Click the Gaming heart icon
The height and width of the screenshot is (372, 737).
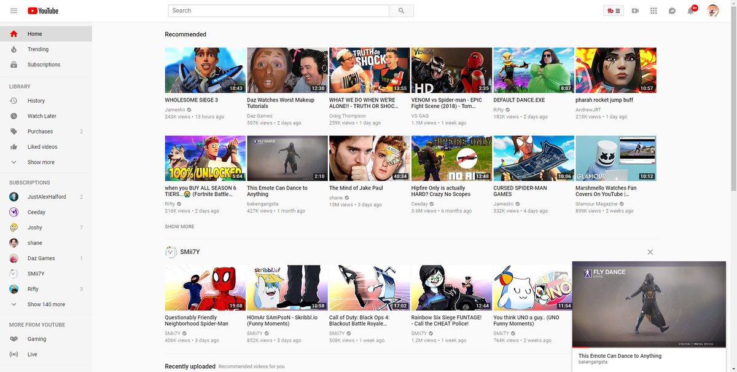pos(14,339)
